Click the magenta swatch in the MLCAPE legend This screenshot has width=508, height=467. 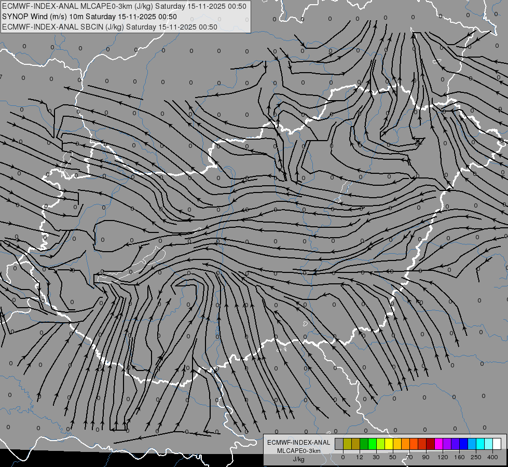pyautogui.click(x=438, y=444)
